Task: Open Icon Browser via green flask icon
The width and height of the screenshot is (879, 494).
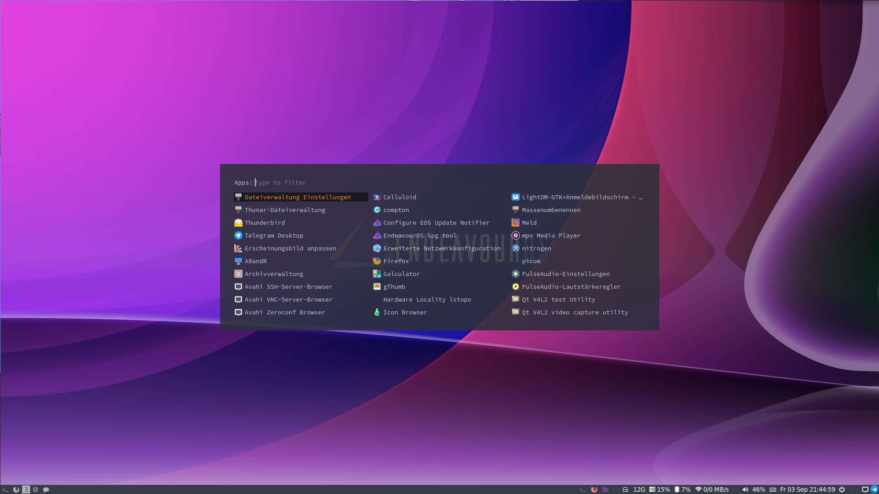Action: click(x=377, y=312)
